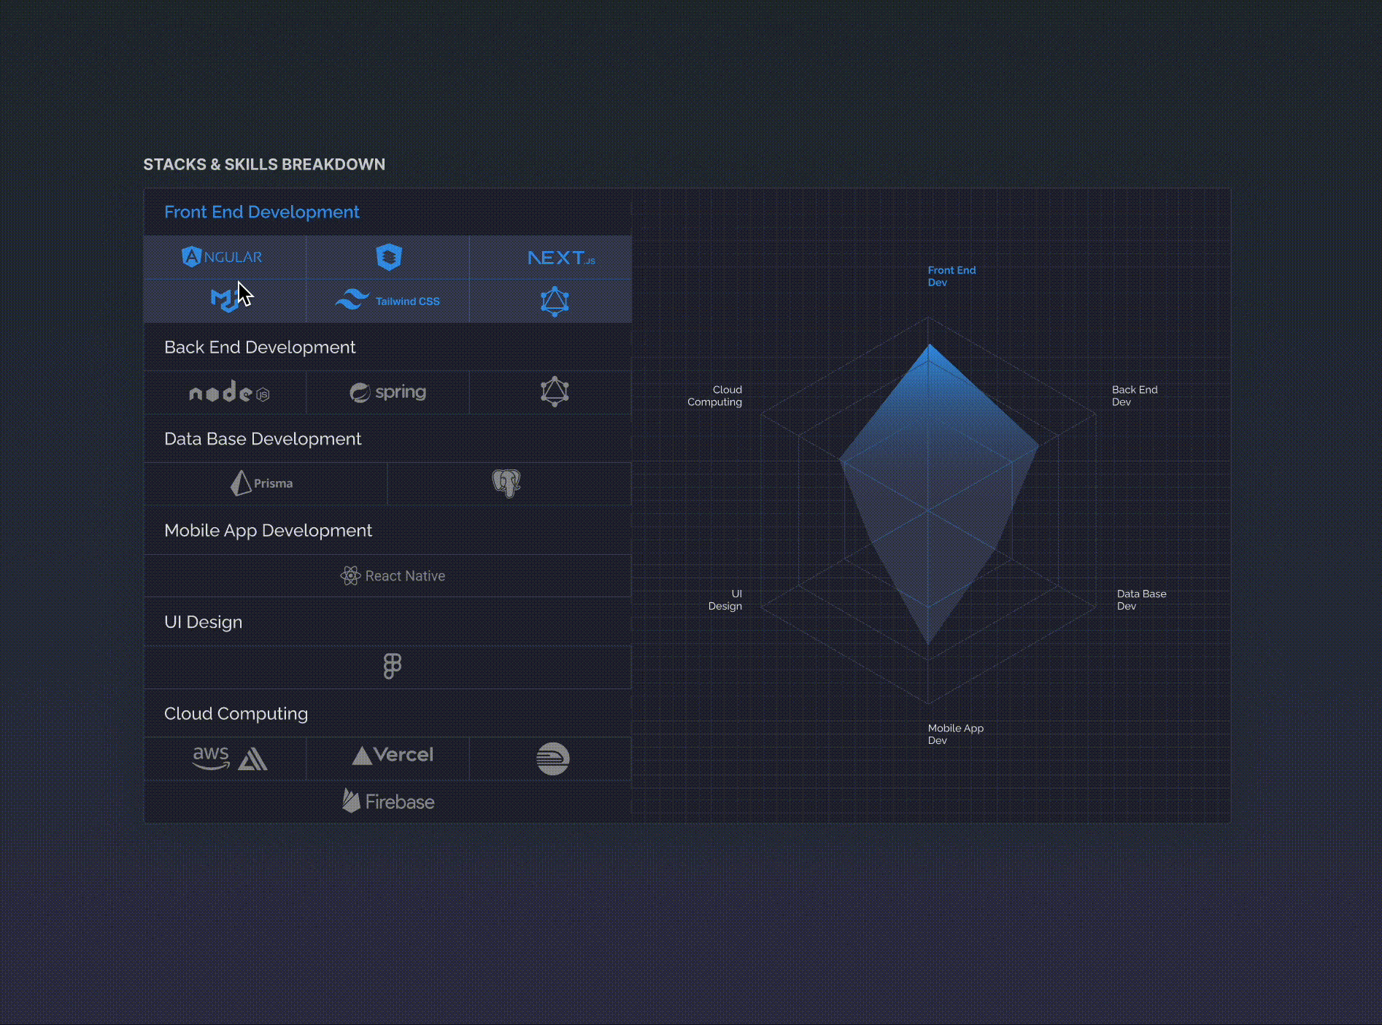
Task: Select the PostgreSQL elephant icon
Action: click(x=508, y=483)
